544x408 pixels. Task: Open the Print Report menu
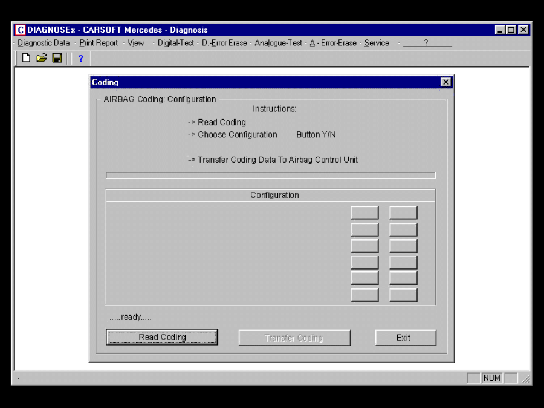99,43
